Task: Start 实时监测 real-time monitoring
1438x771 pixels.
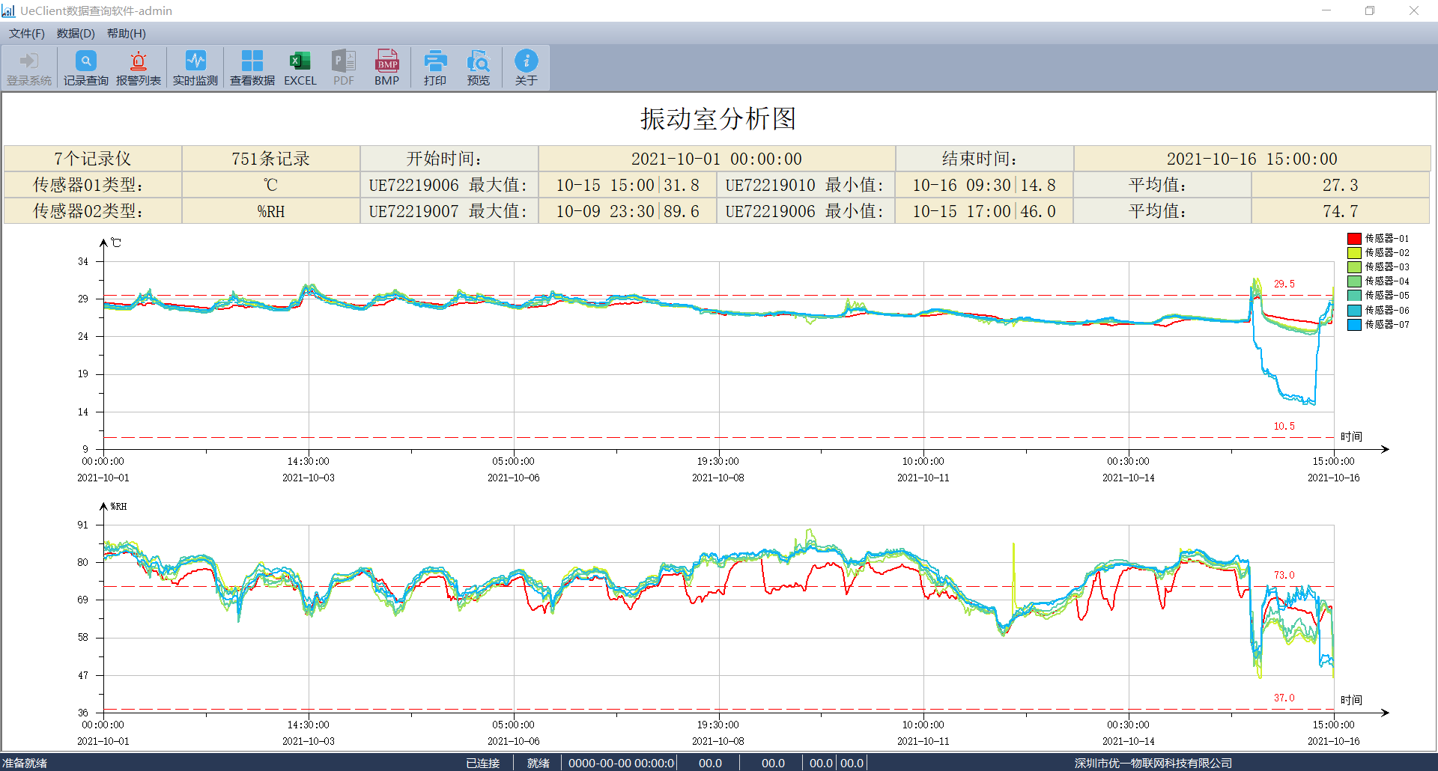Action: (x=195, y=68)
